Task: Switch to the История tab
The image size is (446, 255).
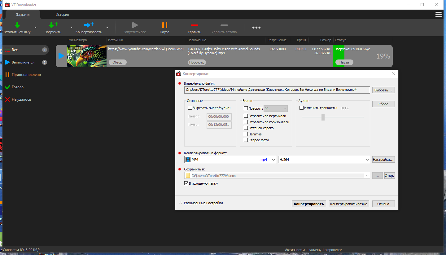Action: 62,15
